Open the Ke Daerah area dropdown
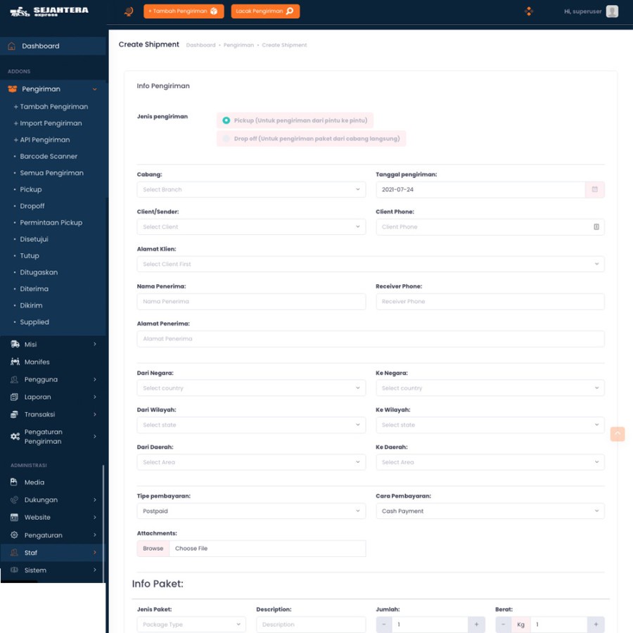Viewport: 633px width, 633px height. (490, 462)
